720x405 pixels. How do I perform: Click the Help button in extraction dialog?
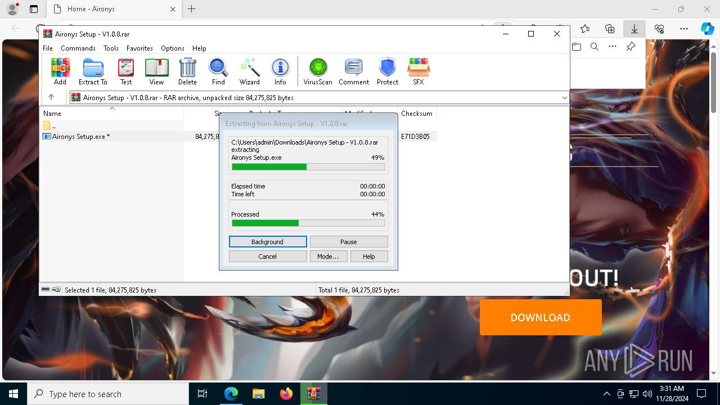pyautogui.click(x=369, y=256)
